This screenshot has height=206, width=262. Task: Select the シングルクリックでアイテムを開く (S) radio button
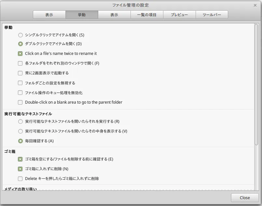[21, 35]
